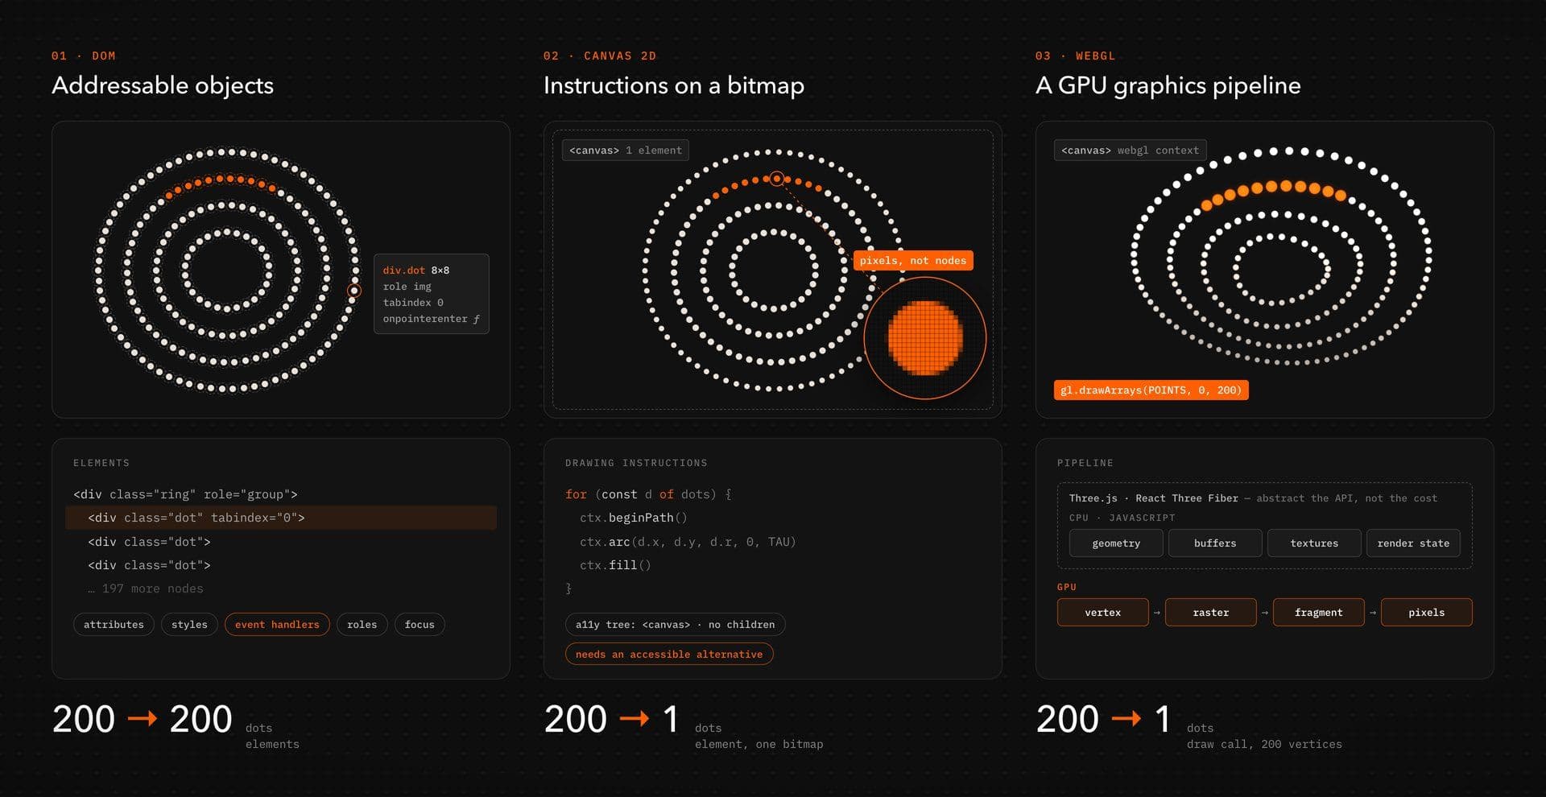Select the "focus" pill
The height and width of the screenshot is (797, 1546).
pyautogui.click(x=420, y=625)
